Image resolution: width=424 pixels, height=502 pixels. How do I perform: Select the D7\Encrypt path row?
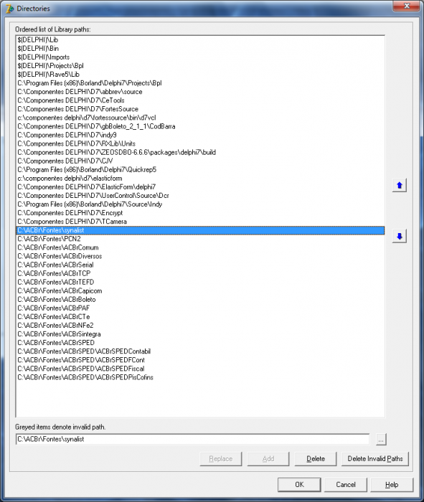(x=200, y=213)
